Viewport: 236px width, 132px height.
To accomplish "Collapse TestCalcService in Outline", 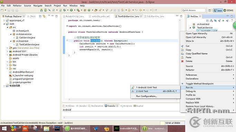I will click(190, 27).
